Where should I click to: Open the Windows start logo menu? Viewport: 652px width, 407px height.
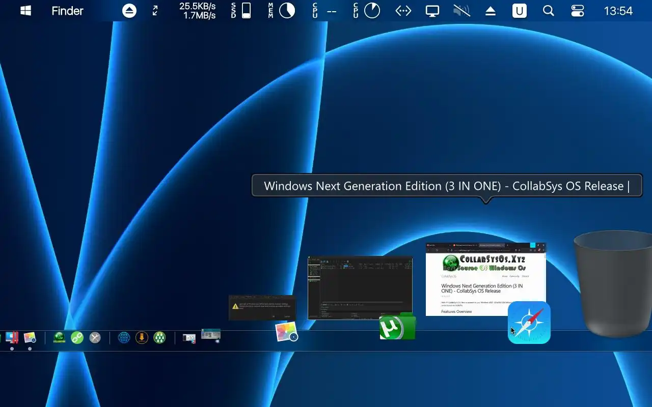(26, 11)
